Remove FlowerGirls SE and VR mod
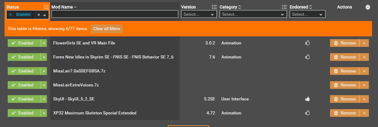The height and width of the screenshot is (127, 378). click(344, 43)
